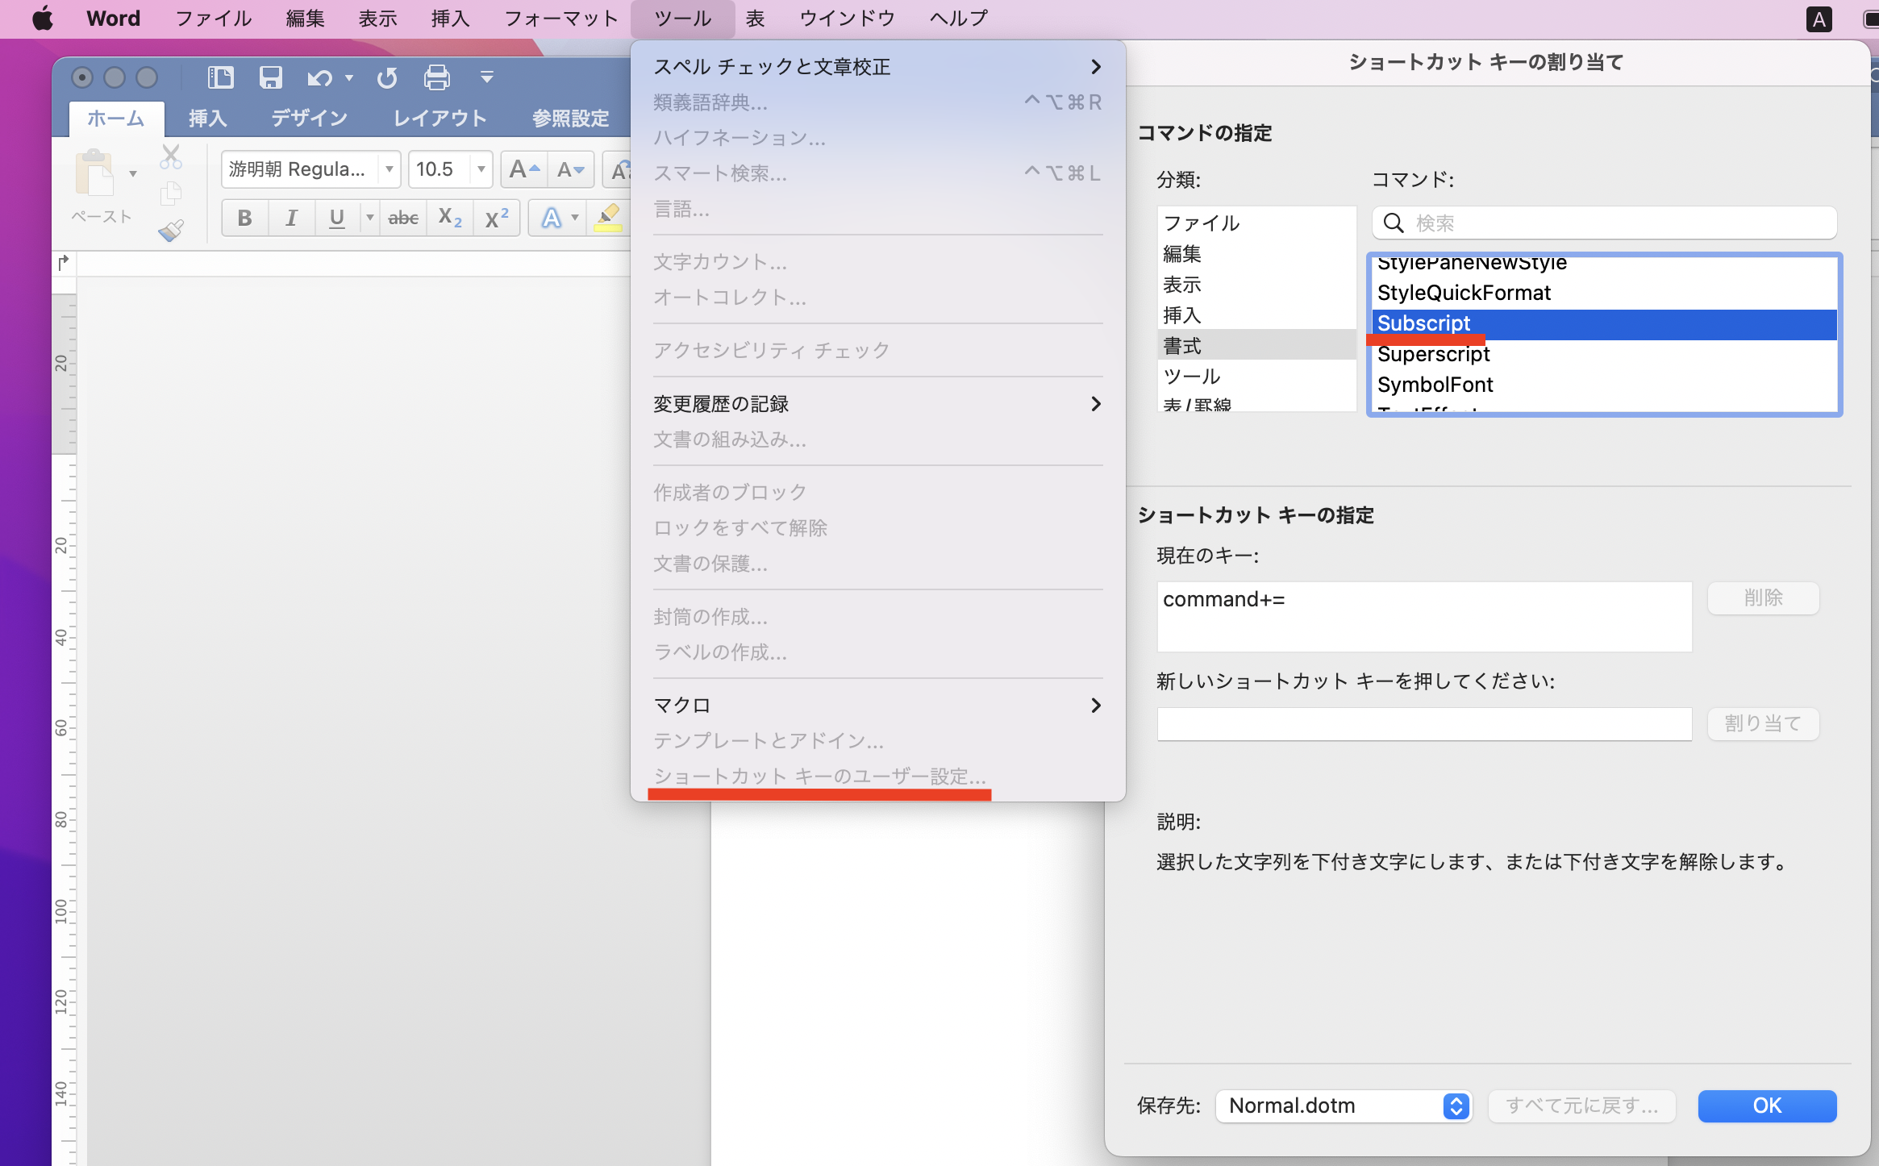1879x1166 pixels.
Task: Click the text highlight color marker
Action: point(607,218)
